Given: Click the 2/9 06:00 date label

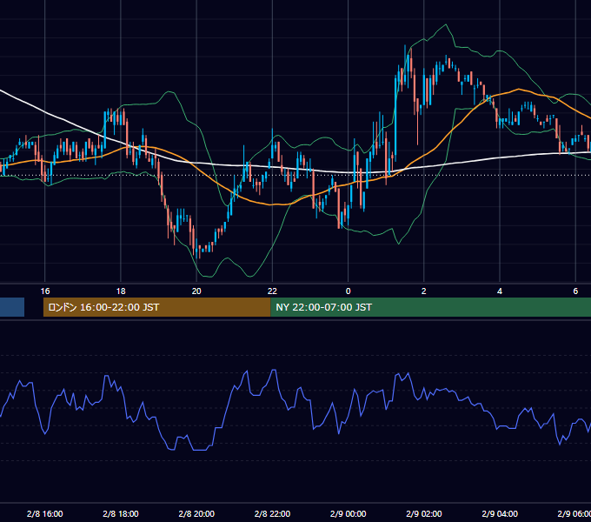Looking at the screenshot, I should tap(574, 513).
